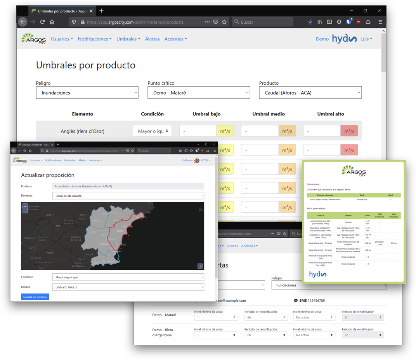Bookmark page in the Actualizar proposición window
Viewport: 416px width, 360px height.
tap(132, 151)
